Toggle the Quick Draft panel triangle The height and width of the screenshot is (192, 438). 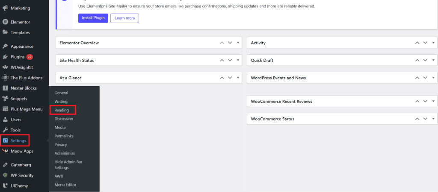pos(433,60)
